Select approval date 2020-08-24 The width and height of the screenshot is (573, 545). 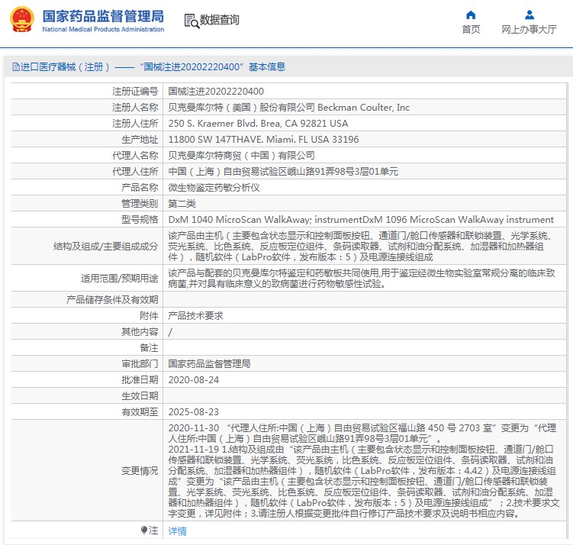(x=193, y=380)
